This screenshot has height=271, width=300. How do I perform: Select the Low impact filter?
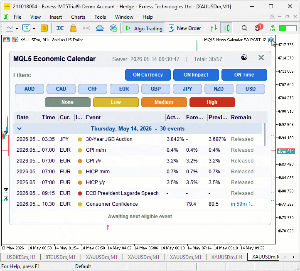tap(116, 102)
